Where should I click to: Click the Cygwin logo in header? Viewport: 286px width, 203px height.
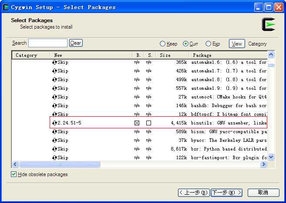click(x=269, y=24)
